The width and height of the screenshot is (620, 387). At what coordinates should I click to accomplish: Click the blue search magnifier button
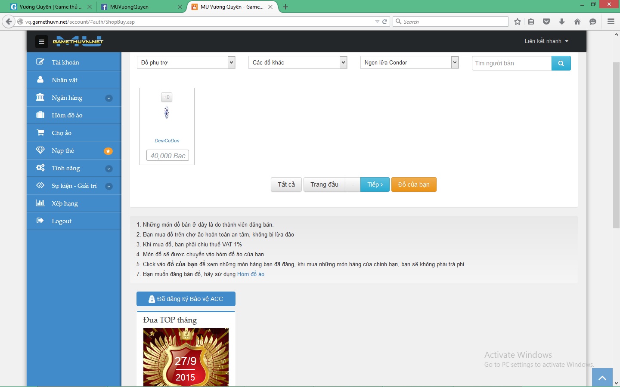561,63
